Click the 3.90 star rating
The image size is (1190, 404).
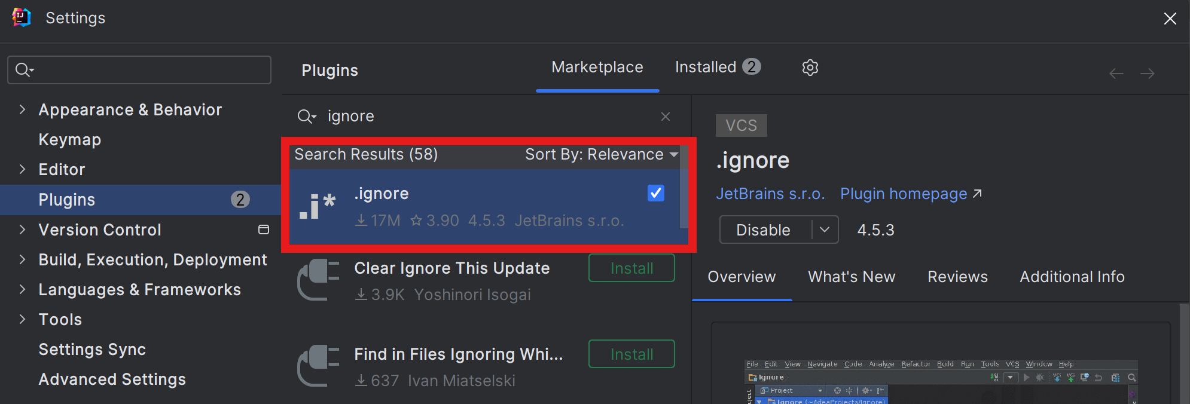[x=435, y=221]
